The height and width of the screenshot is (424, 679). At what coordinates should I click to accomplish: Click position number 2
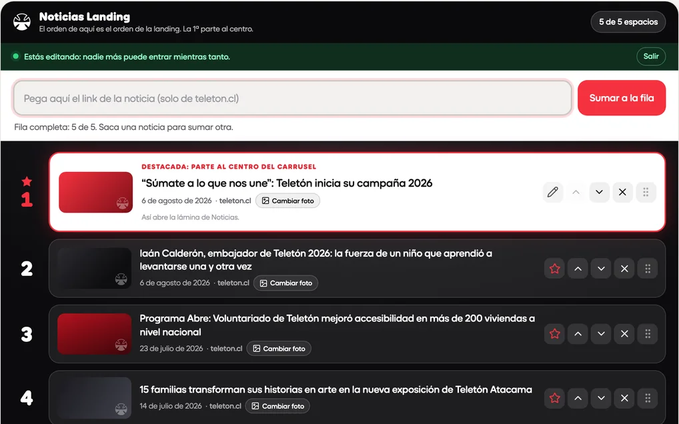pyautogui.click(x=27, y=269)
